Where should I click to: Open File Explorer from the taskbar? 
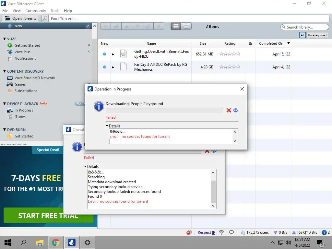(x=40, y=243)
